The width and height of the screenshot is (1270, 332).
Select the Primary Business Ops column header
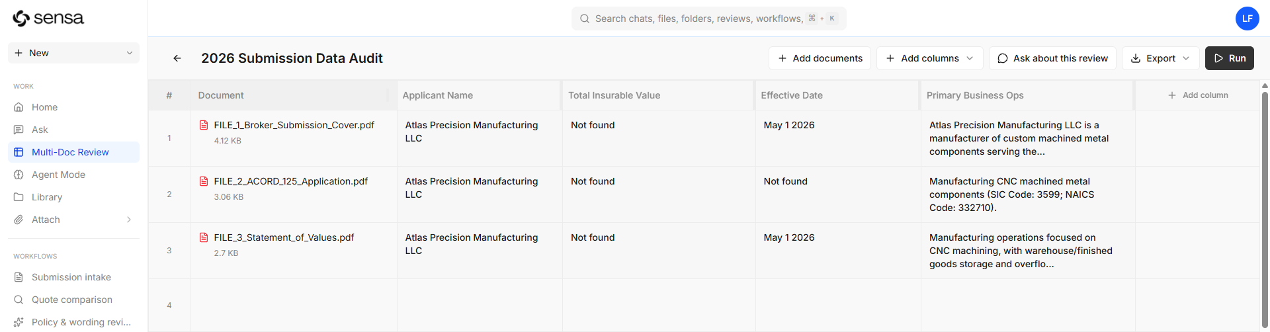(1027, 95)
